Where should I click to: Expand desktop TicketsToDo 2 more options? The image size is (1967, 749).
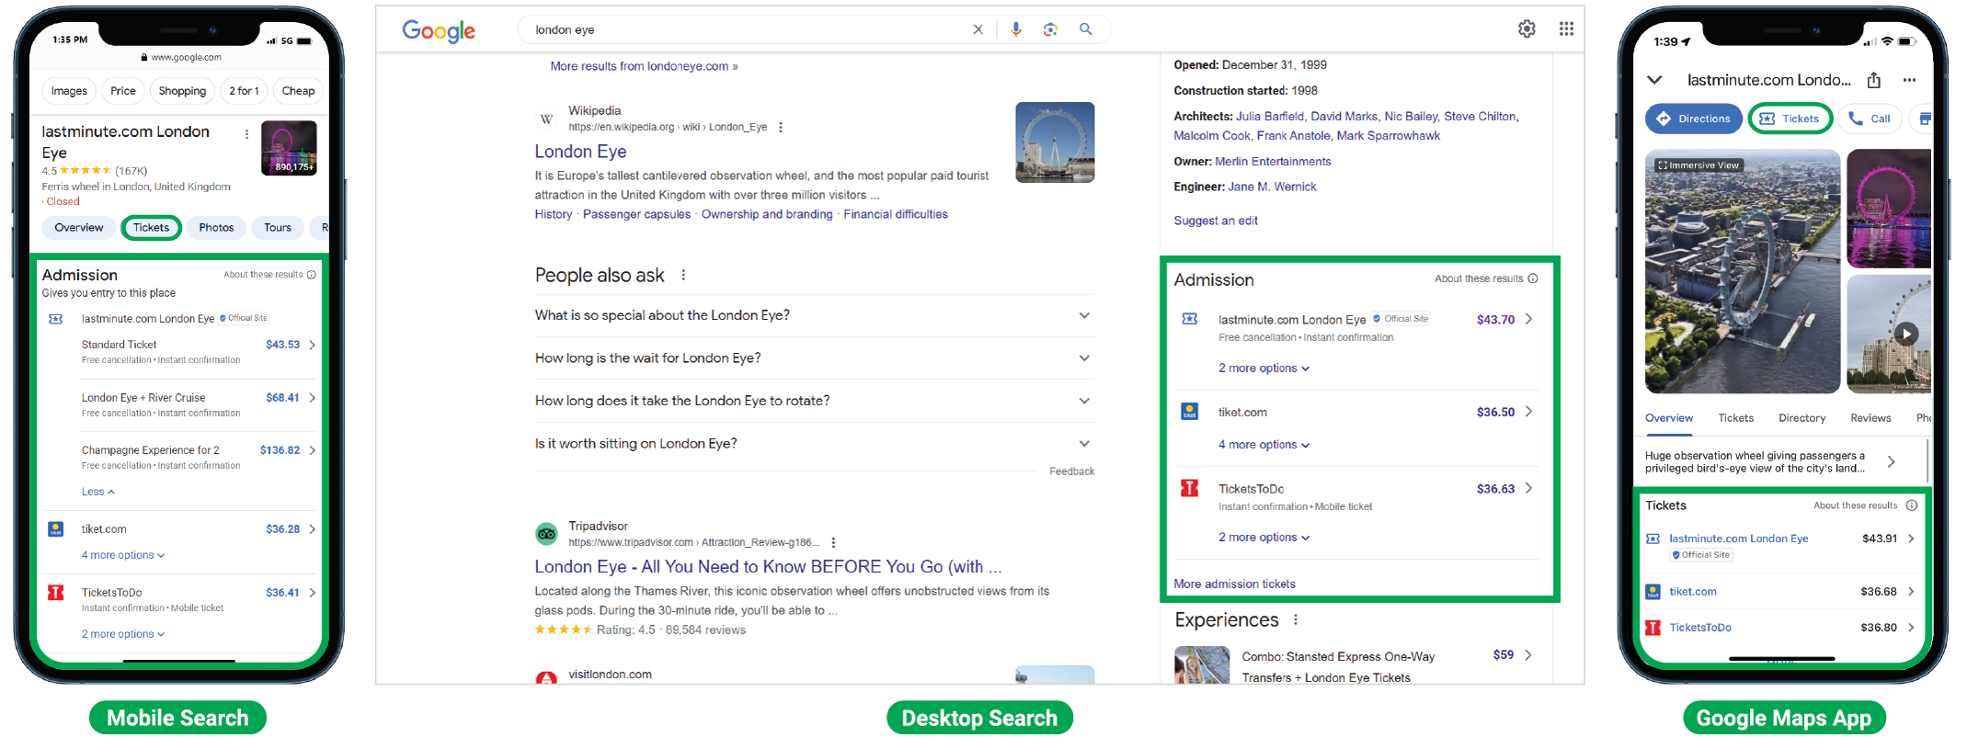[x=1264, y=538]
